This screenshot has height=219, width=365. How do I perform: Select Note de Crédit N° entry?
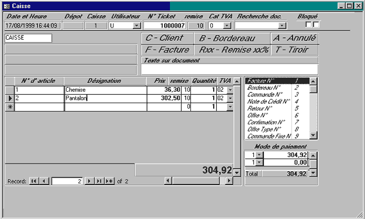pyautogui.click(x=277, y=102)
